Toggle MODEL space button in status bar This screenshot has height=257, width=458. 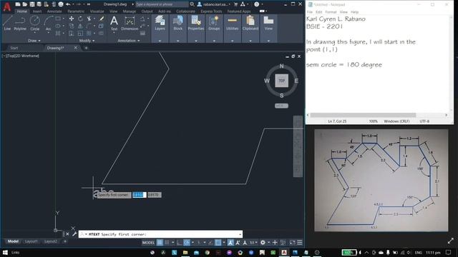point(148,243)
